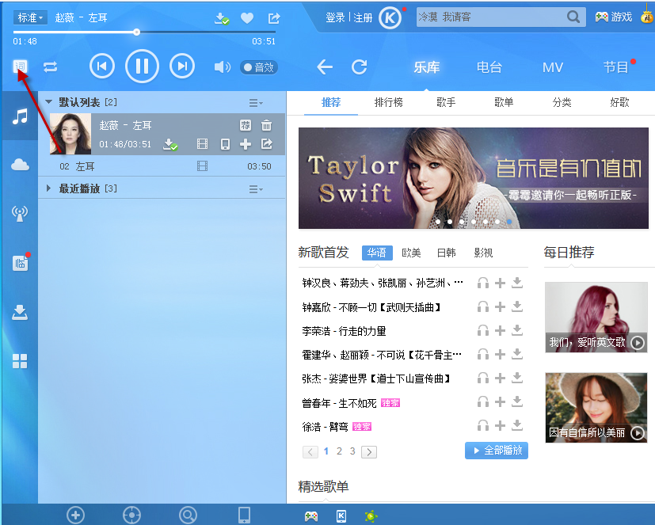Download 钟嘉欣 - 不顾一切

tap(517, 307)
